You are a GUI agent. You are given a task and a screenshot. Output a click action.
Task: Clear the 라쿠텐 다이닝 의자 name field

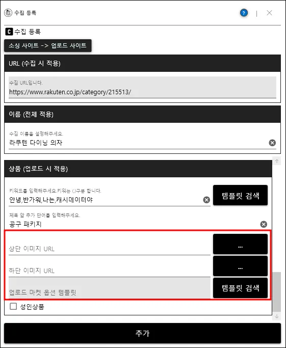click(x=272, y=143)
